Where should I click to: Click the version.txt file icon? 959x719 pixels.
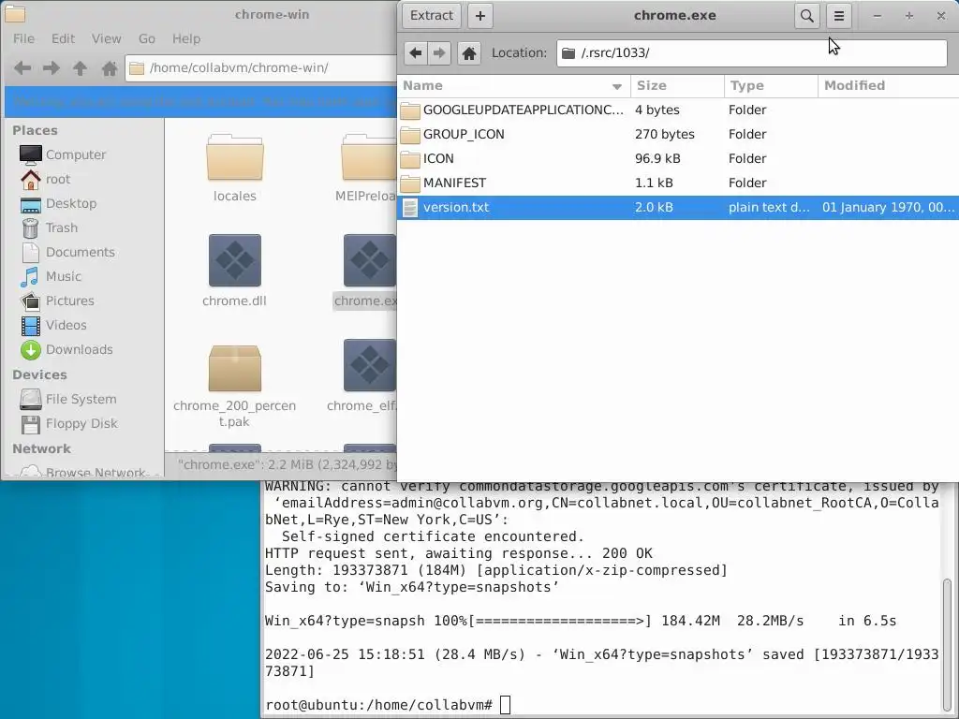click(x=410, y=208)
